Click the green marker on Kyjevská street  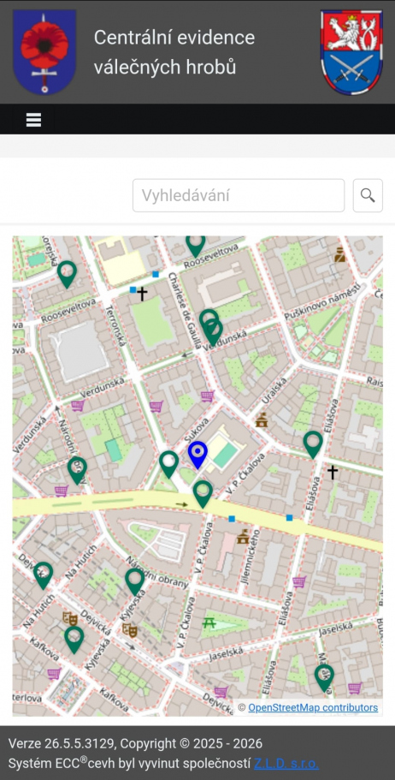134,582
